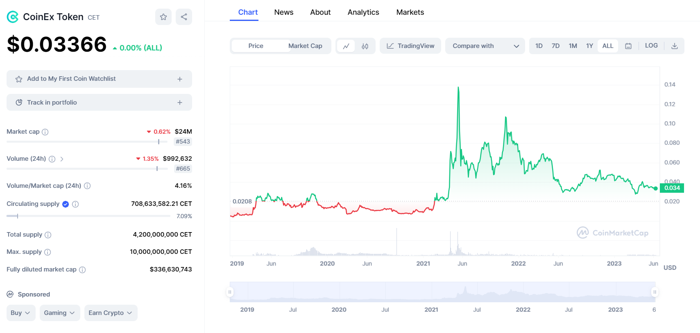Click the Track in portfolio button
This screenshot has width=700, height=333.
tap(99, 103)
